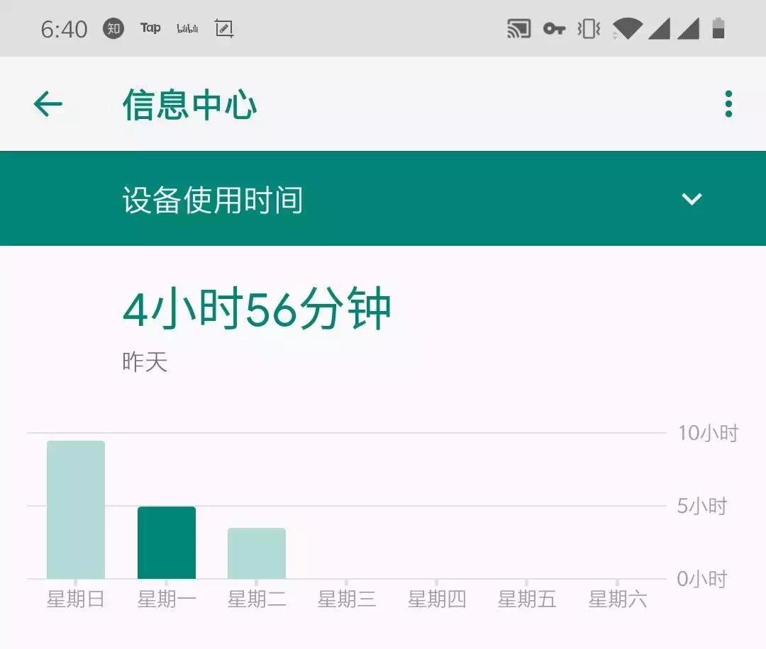
Task: Tap the 设备使用时间 header bar
Action: click(x=213, y=199)
